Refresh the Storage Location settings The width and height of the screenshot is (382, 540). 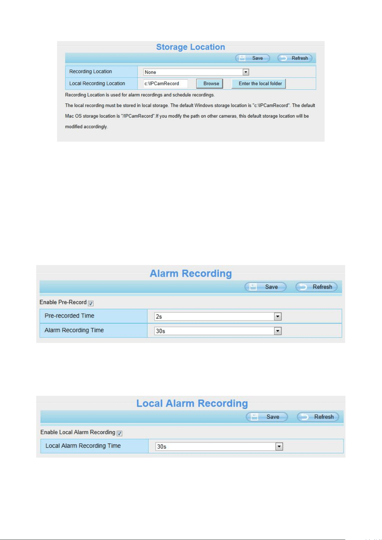coord(295,58)
